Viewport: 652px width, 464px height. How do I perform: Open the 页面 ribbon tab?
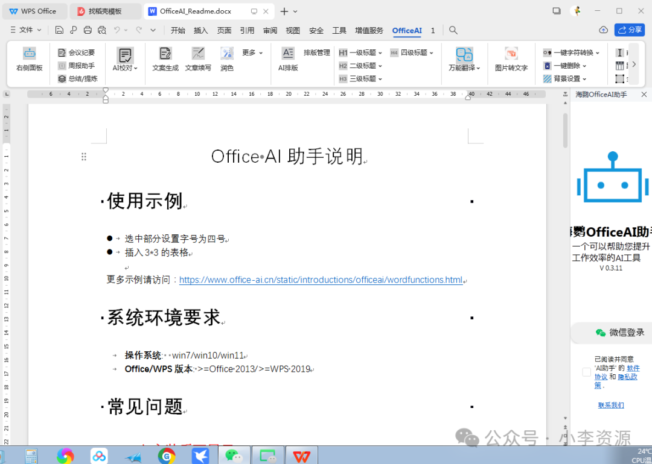224,30
